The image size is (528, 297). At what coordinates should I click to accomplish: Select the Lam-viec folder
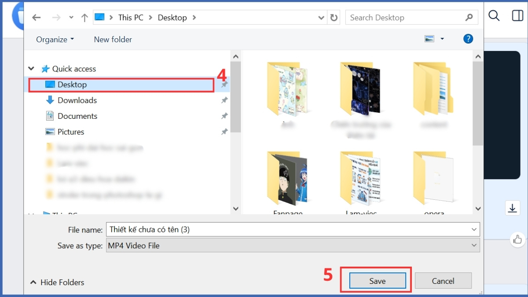click(361, 183)
